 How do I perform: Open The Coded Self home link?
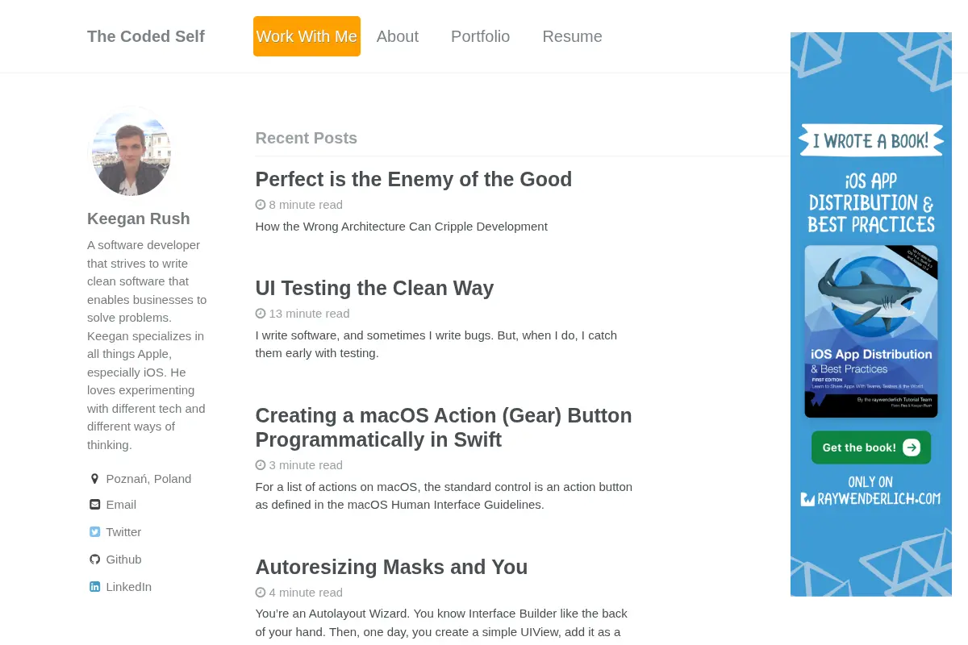click(x=146, y=36)
